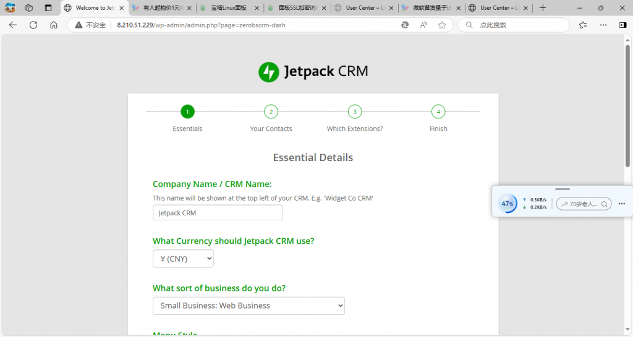This screenshot has height=337, width=633.
Task: Open the browser profile avatar
Action: pos(10,7)
